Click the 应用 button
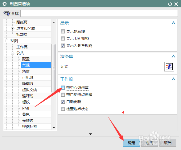Viewport: 181px width, 150px height. click(150, 143)
